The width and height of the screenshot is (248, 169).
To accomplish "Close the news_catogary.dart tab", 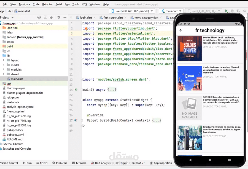I will (x=161, y=18).
